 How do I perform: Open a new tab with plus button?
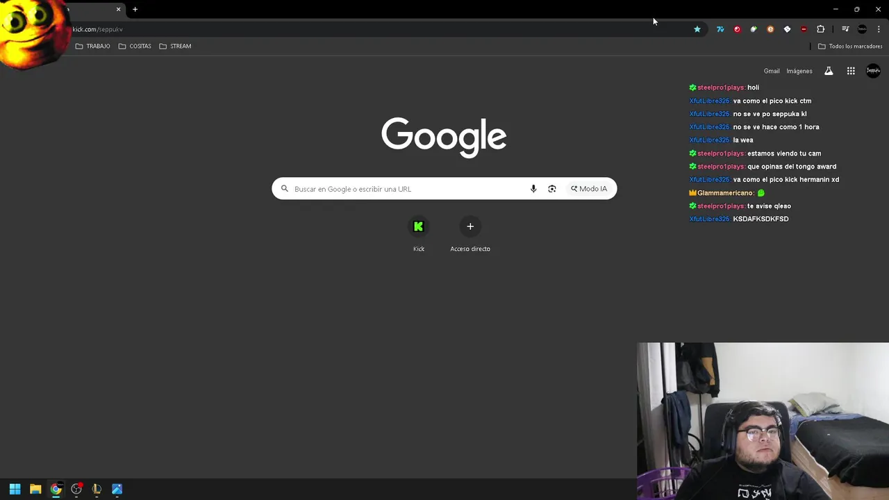135,9
